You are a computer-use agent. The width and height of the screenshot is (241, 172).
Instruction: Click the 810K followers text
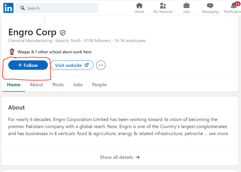click(98, 41)
